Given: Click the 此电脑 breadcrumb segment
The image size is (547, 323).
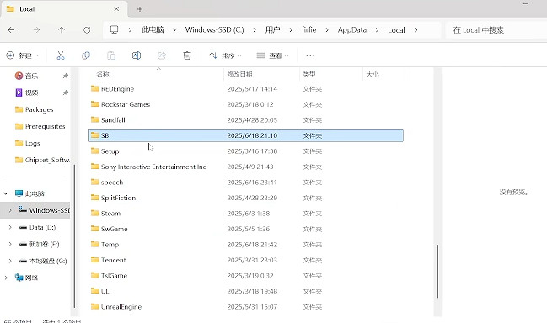Looking at the screenshot, I should 153,30.
